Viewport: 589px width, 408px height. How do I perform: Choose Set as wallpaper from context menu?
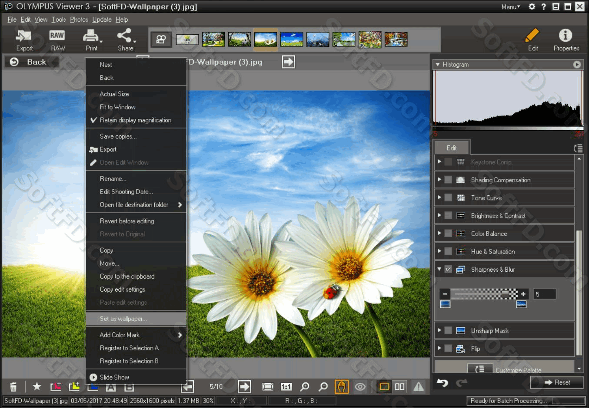[x=136, y=319]
